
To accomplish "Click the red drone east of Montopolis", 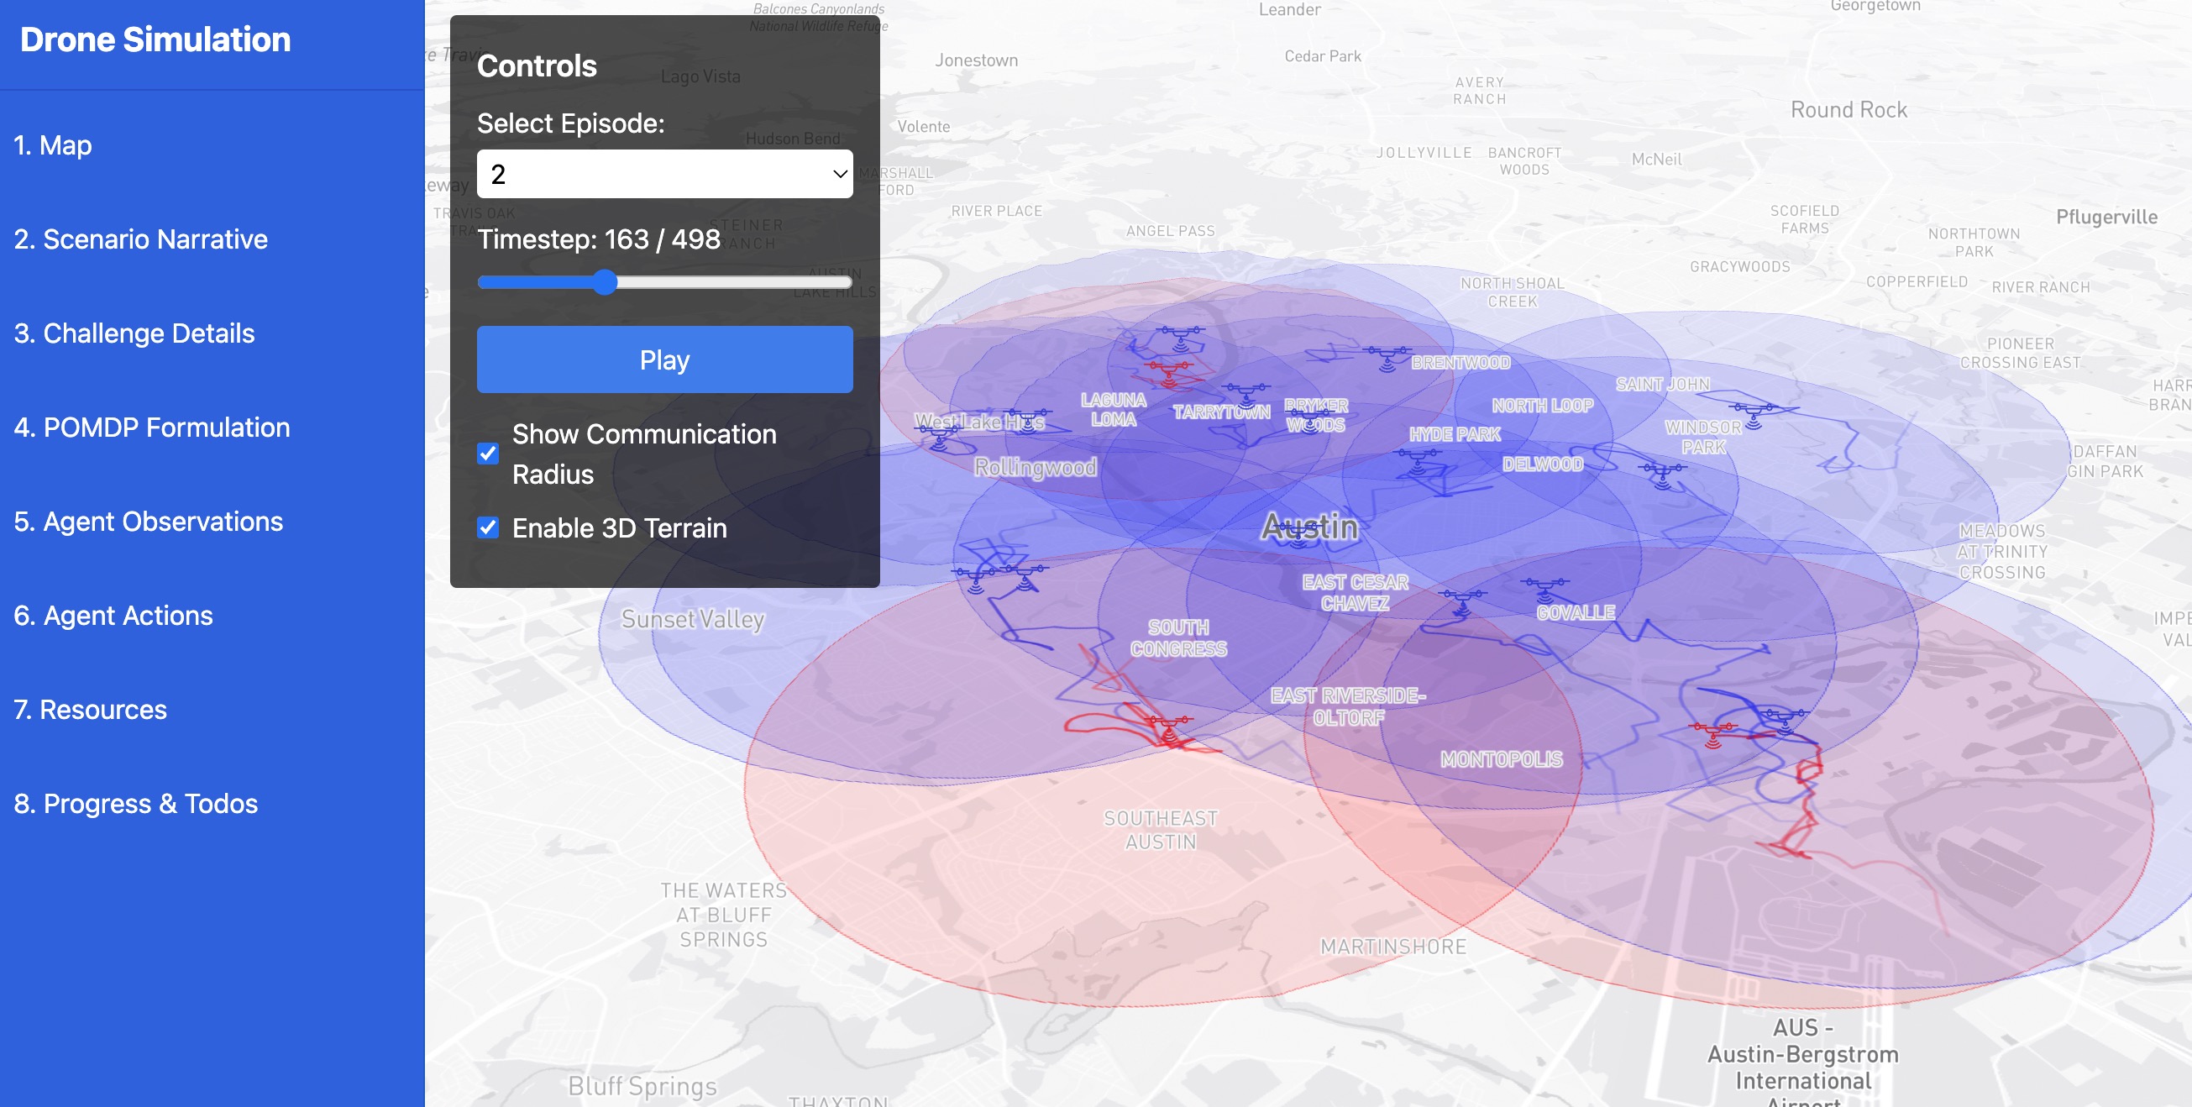I will (1713, 734).
